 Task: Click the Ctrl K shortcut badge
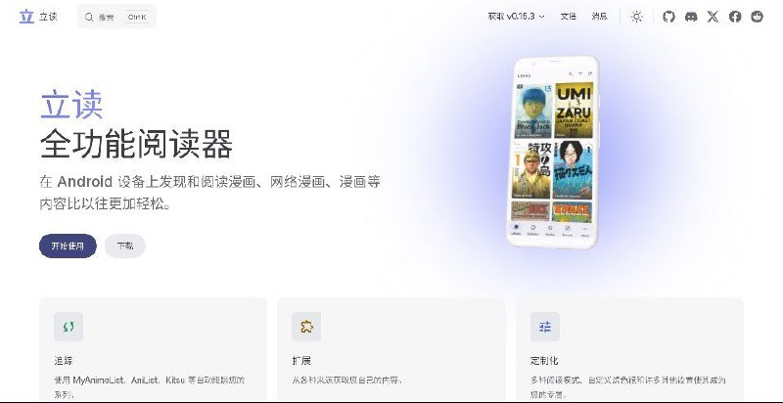click(x=137, y=17)
